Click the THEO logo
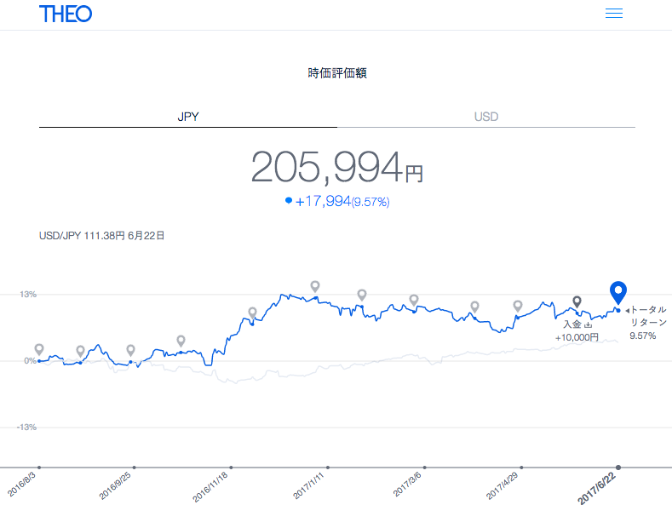 [66, 14]
